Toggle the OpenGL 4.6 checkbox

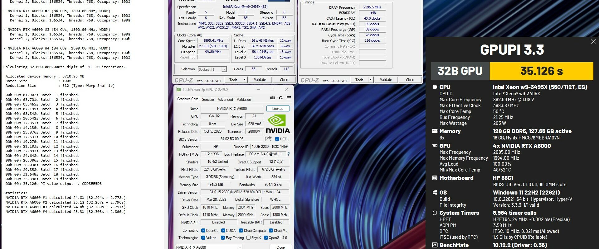tap(266, 238)
